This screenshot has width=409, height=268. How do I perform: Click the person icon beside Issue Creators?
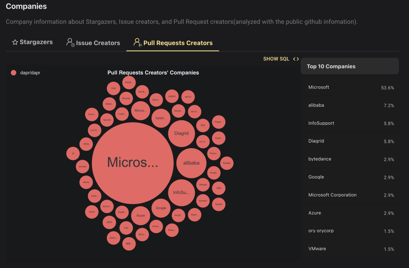point(70,42)
